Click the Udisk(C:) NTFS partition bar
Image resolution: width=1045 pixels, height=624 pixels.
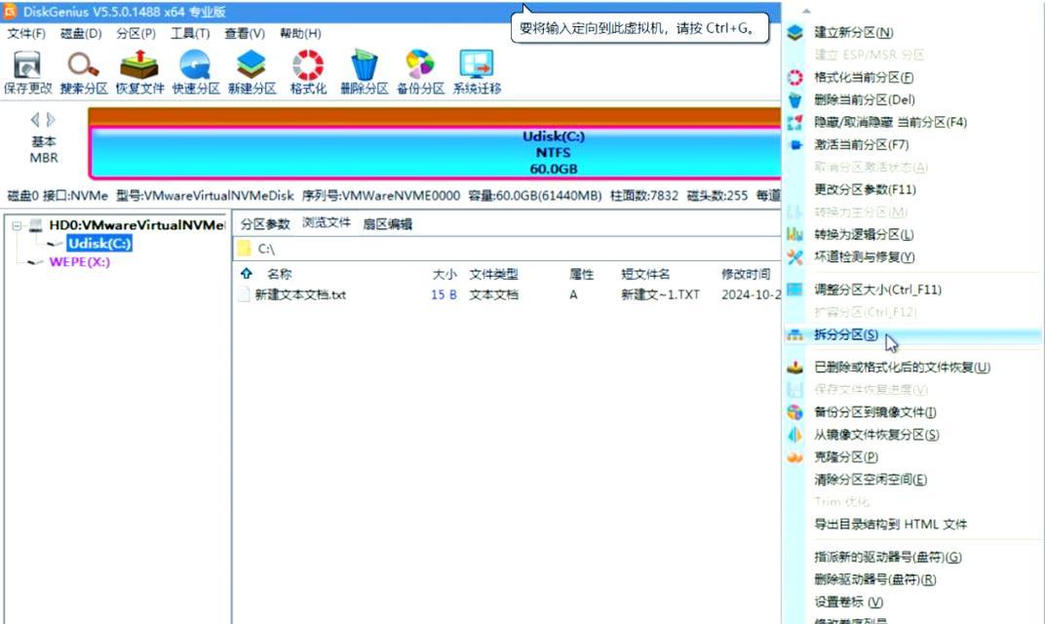pos(435,153)
